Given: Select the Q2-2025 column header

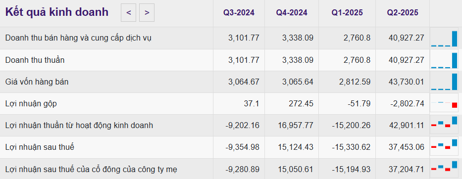Looking at the screenshot, I should (403, 13).
